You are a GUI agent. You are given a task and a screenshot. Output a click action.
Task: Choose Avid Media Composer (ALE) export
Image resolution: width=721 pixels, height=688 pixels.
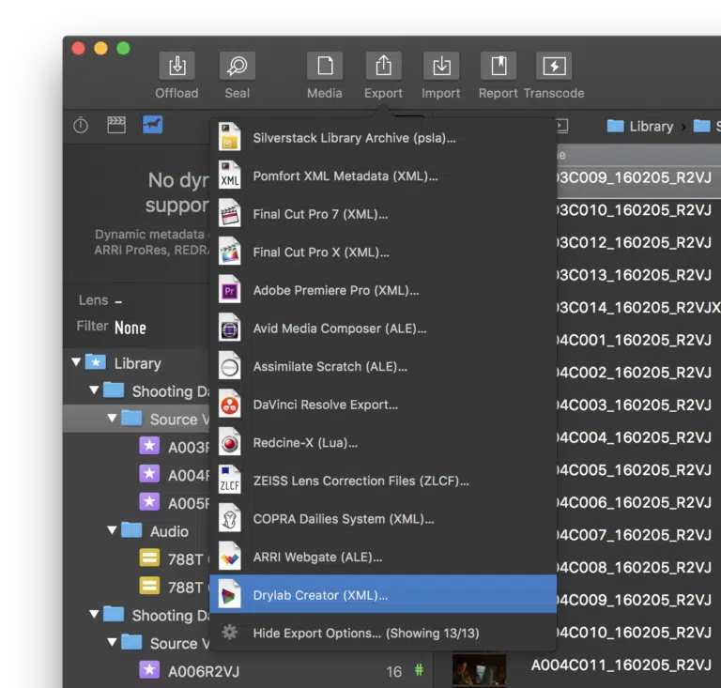pyautogui.click(x=383, y=329)
